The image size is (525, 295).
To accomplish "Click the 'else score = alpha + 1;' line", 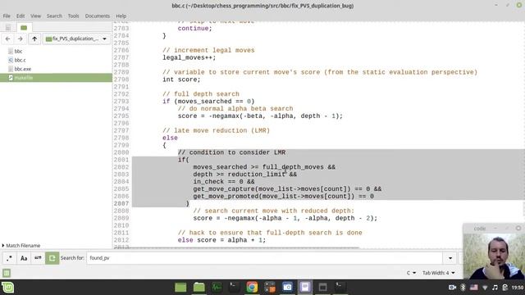I will click(x=221, y=240).
